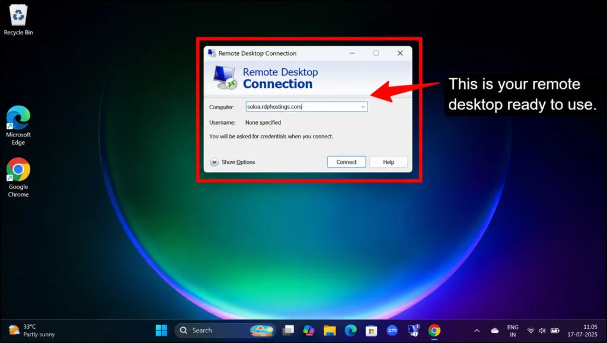
Task: Select the Microsoft Edge desktop shortcut
Action: (x=18, y=125)
